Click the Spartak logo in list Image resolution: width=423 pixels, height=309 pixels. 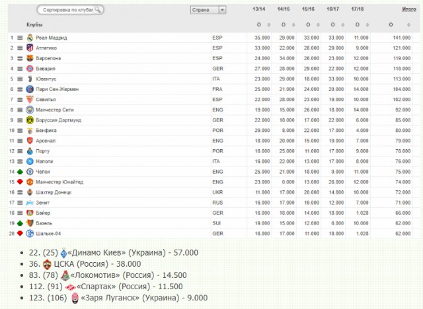click(x=70, y=287)
